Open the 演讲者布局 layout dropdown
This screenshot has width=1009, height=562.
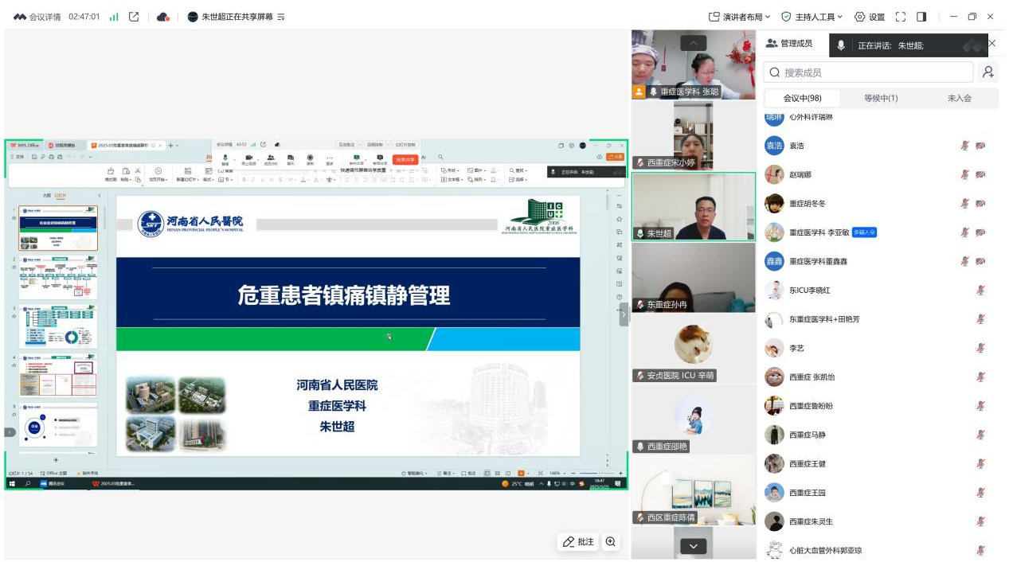737,17
